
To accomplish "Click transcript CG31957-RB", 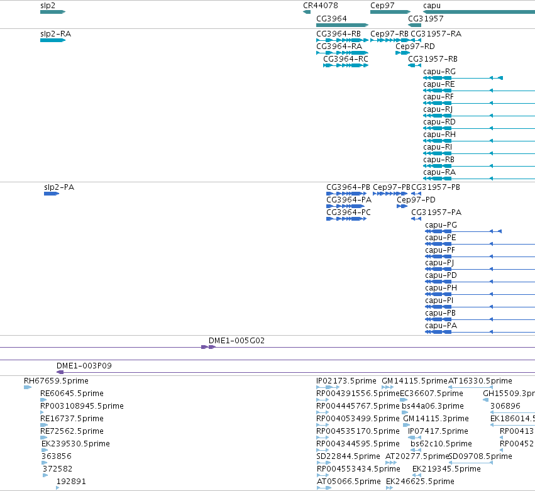I will (433, 59).
